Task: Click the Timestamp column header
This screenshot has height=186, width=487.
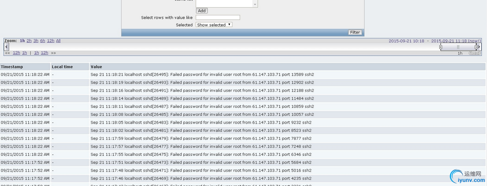Action: coord(25,67)
